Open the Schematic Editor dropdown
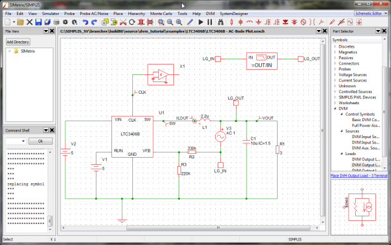 (x=371, y=14)
